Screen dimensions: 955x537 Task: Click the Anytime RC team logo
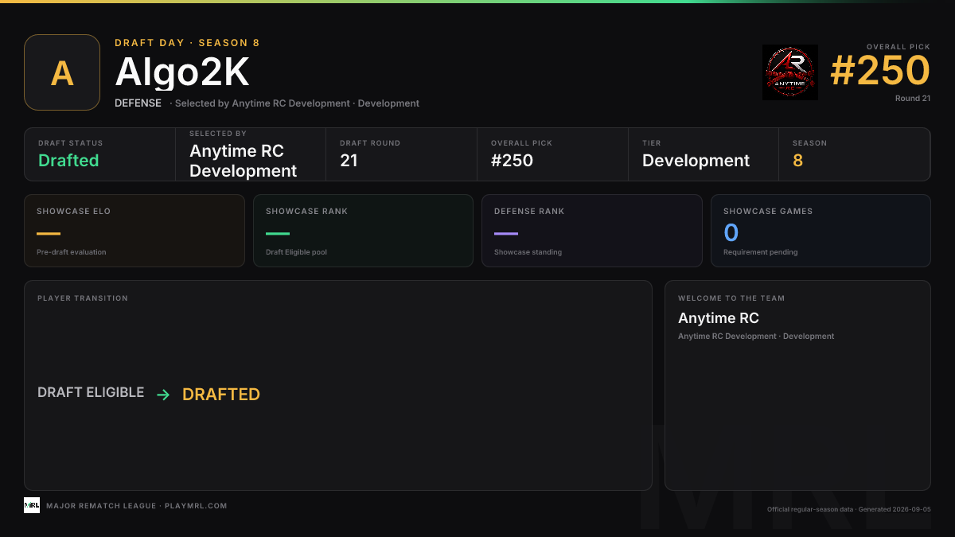790,72
